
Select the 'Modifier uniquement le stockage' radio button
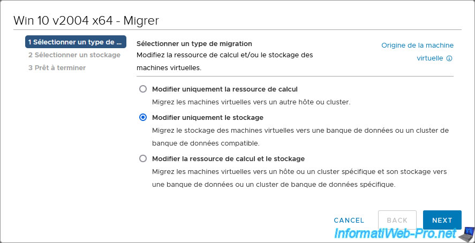click(x=142, y=117)
